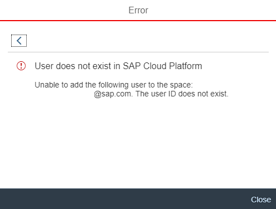Click the dark footer bar

[138, 199]
